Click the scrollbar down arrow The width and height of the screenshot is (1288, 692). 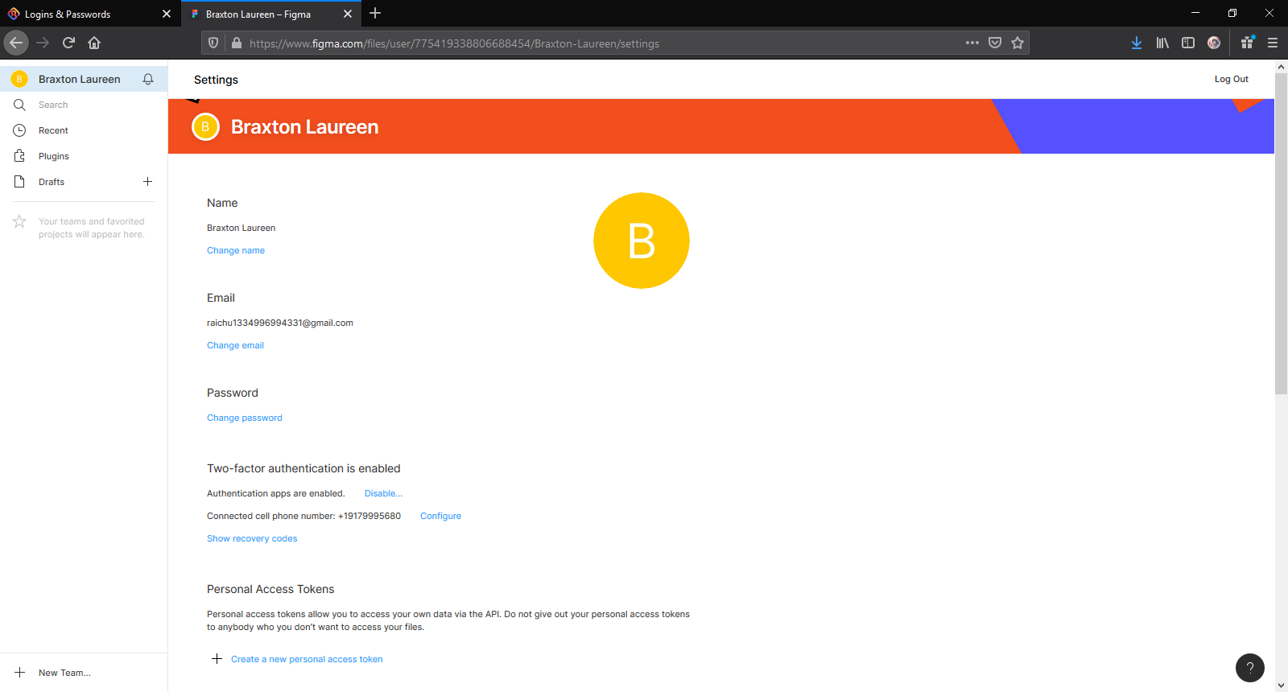1281,686
